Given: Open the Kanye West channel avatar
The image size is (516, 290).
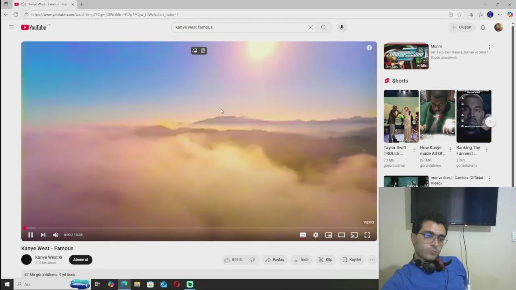Looking at the screenshot, I should (27, 260).
